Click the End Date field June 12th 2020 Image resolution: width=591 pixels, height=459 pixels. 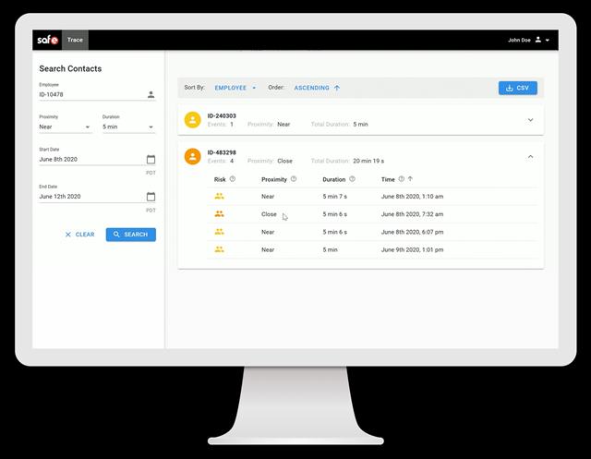pyautogui.click(x=97, y=197)
